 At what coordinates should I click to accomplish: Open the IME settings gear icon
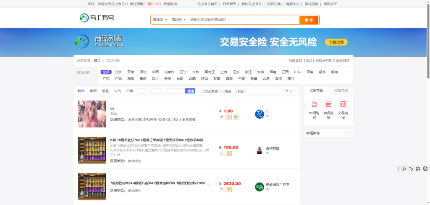425,169
